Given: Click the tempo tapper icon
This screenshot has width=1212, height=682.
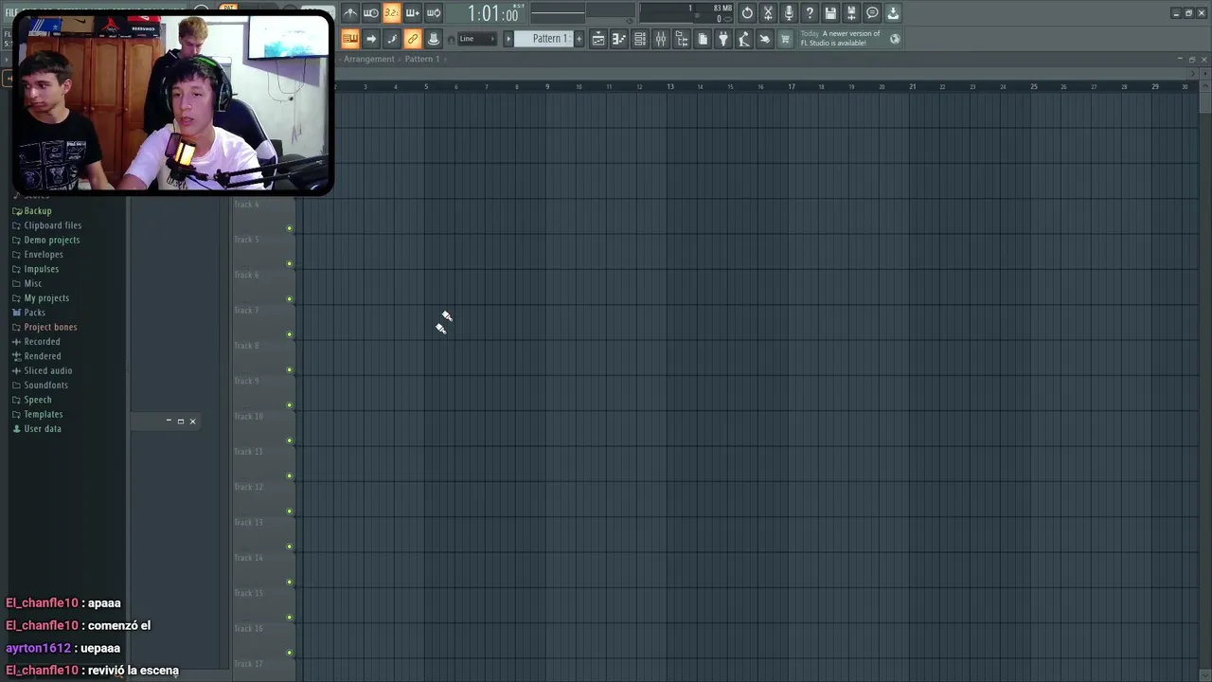Looking at the screenshot, I should (x=744, y=39).
